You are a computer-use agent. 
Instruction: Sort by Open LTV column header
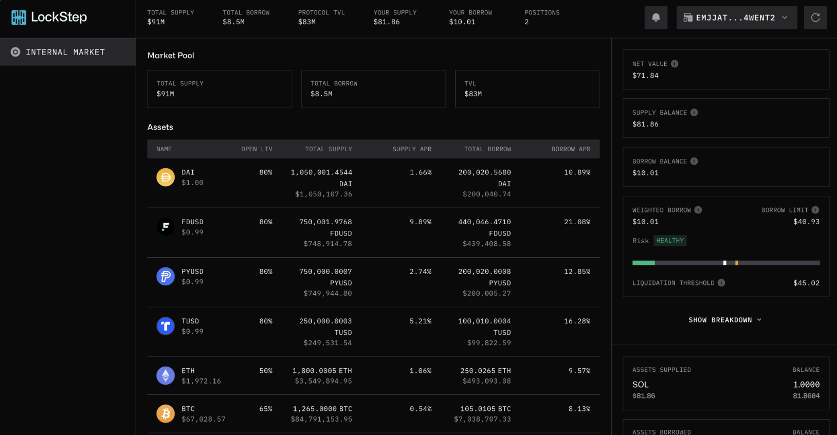pyautogui.click(x=257, y=149)
